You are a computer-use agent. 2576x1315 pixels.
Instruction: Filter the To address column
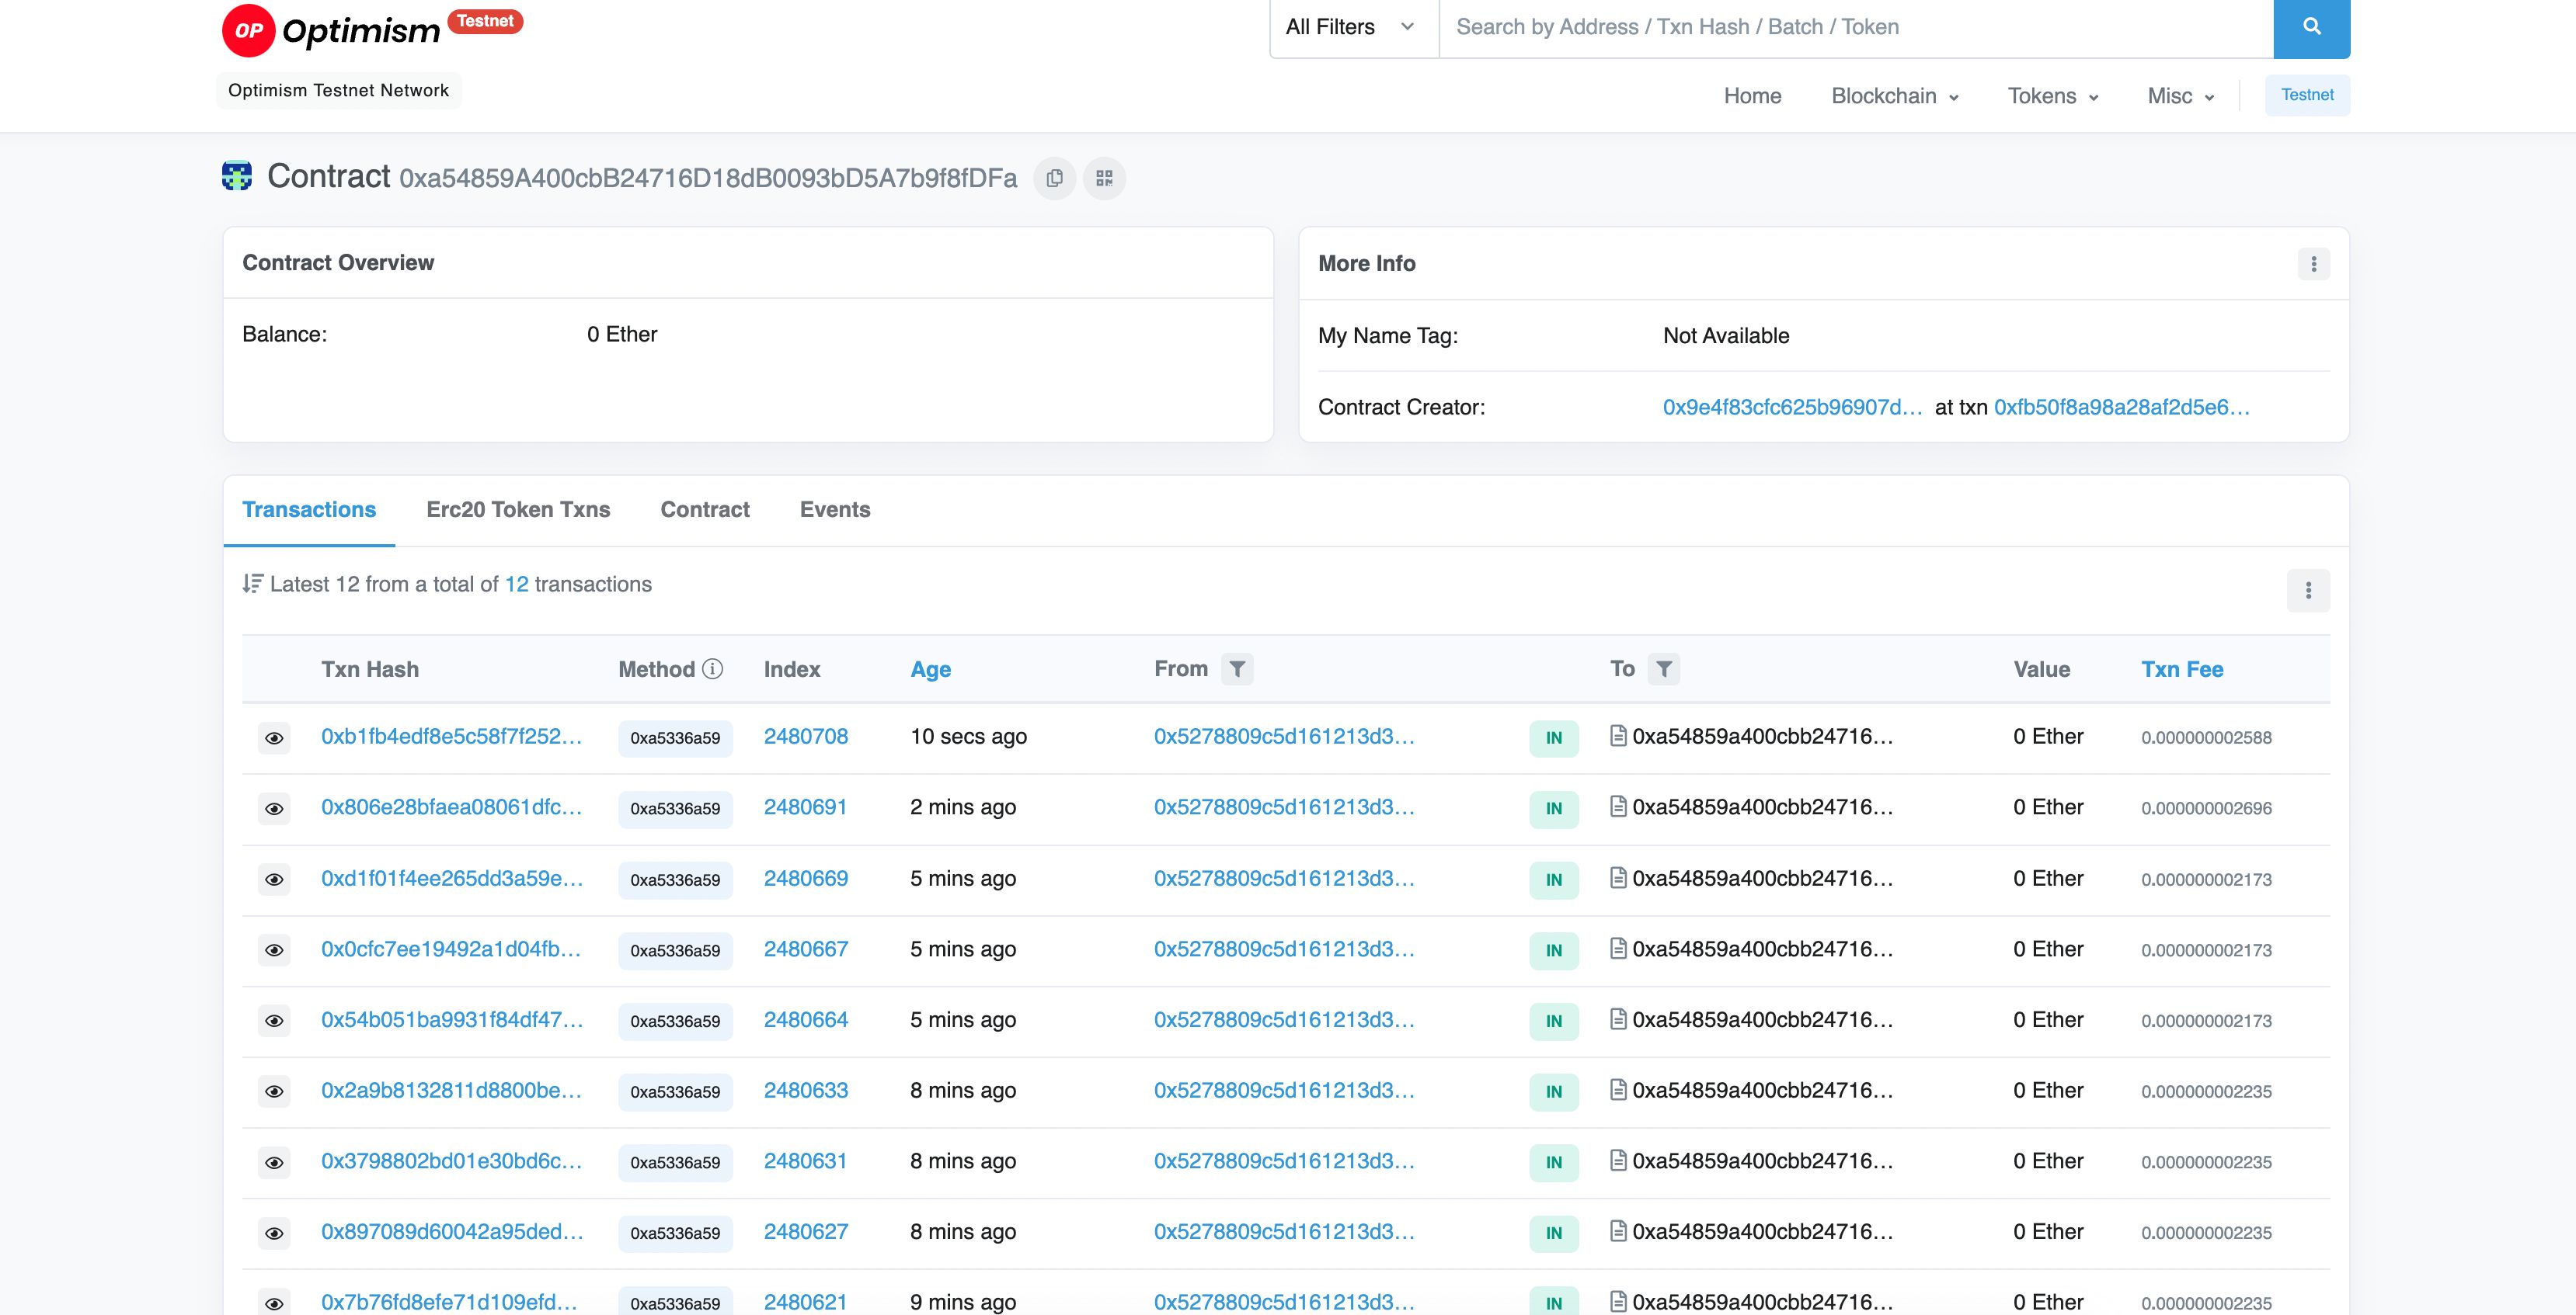(1663, 669)
